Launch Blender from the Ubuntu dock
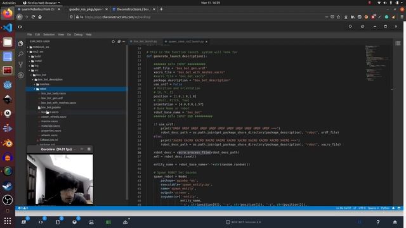This screenshot has width=406, height=228. 8,142
